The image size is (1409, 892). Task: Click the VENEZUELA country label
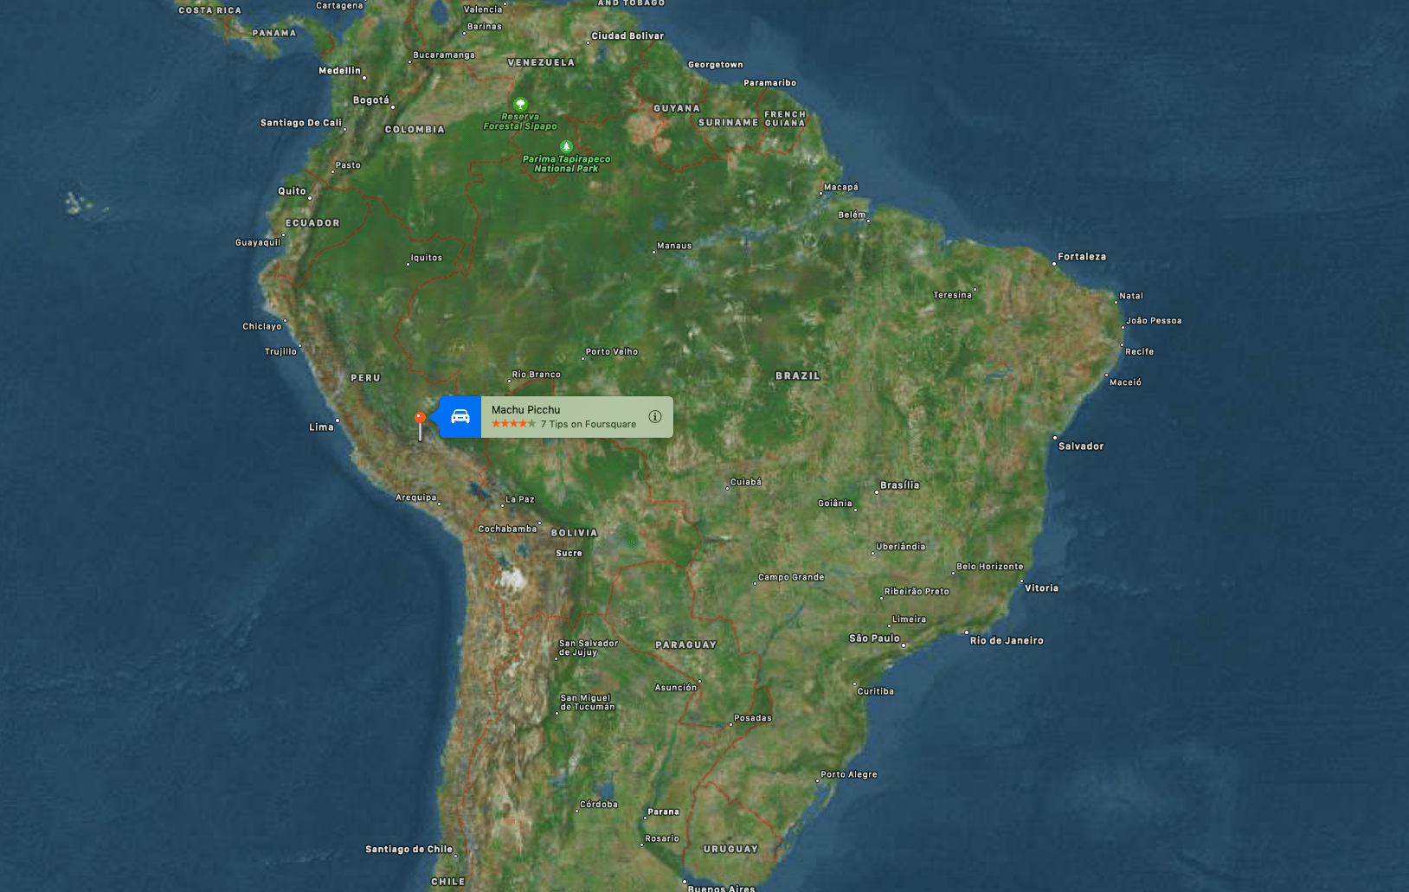tap(541, 63)
